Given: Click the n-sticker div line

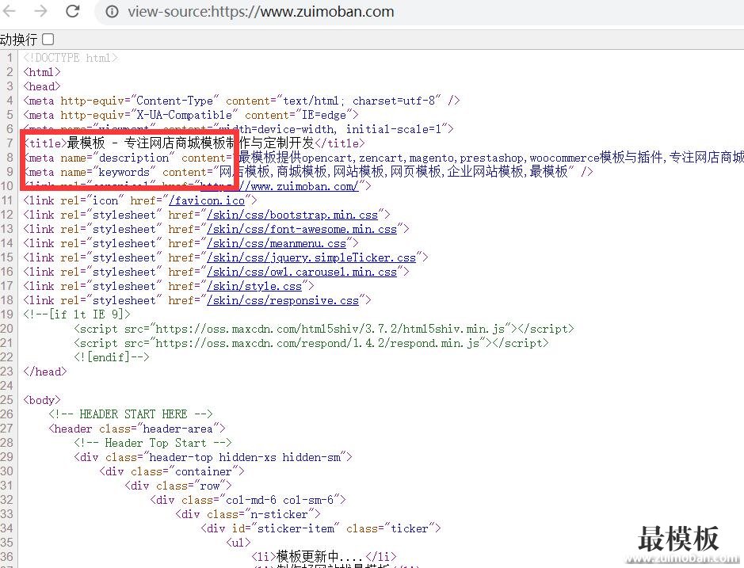Looking at the screenshot, I should pyautogui.click(x=248, y=514).
